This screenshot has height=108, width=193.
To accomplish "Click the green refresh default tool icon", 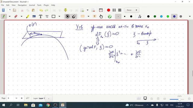I will 109,16.
